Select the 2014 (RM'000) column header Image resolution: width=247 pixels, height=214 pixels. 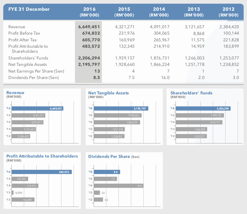coord(159,12)
